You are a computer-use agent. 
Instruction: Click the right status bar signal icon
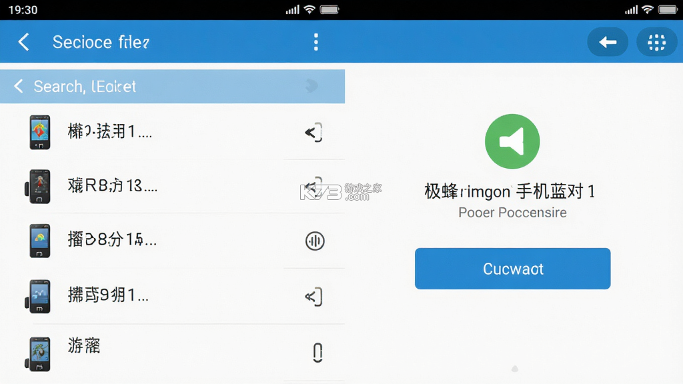[631, 9]
